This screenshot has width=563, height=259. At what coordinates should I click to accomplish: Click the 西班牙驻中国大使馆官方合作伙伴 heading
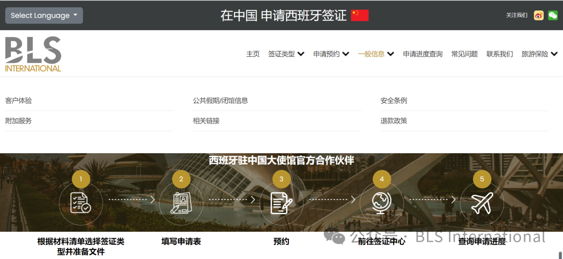coord(281,161)
